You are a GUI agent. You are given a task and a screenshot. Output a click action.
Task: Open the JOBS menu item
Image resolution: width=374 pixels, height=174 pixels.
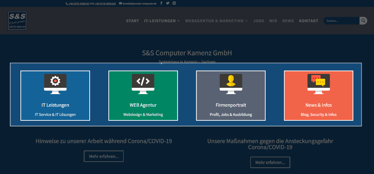tap(259, 21)
